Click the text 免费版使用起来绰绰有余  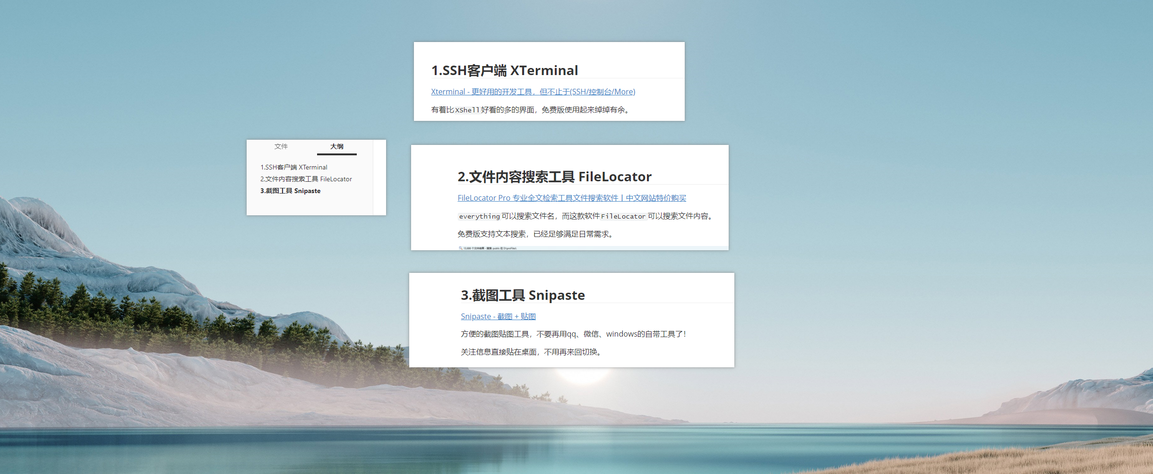coord(583,110)
